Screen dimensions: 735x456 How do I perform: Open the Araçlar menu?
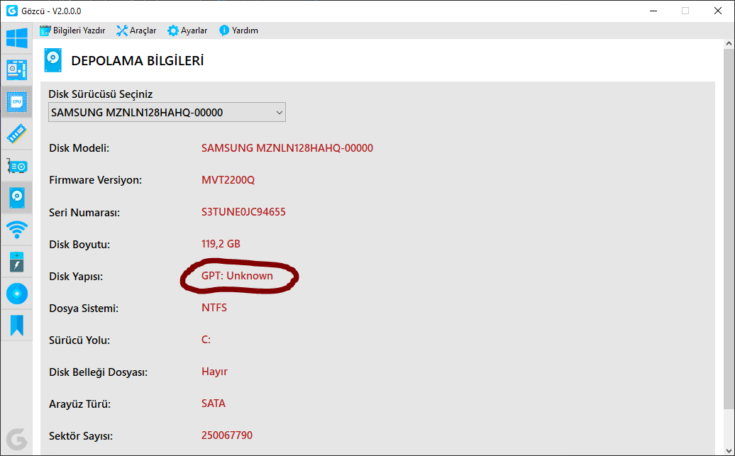(x=136, y=30)
